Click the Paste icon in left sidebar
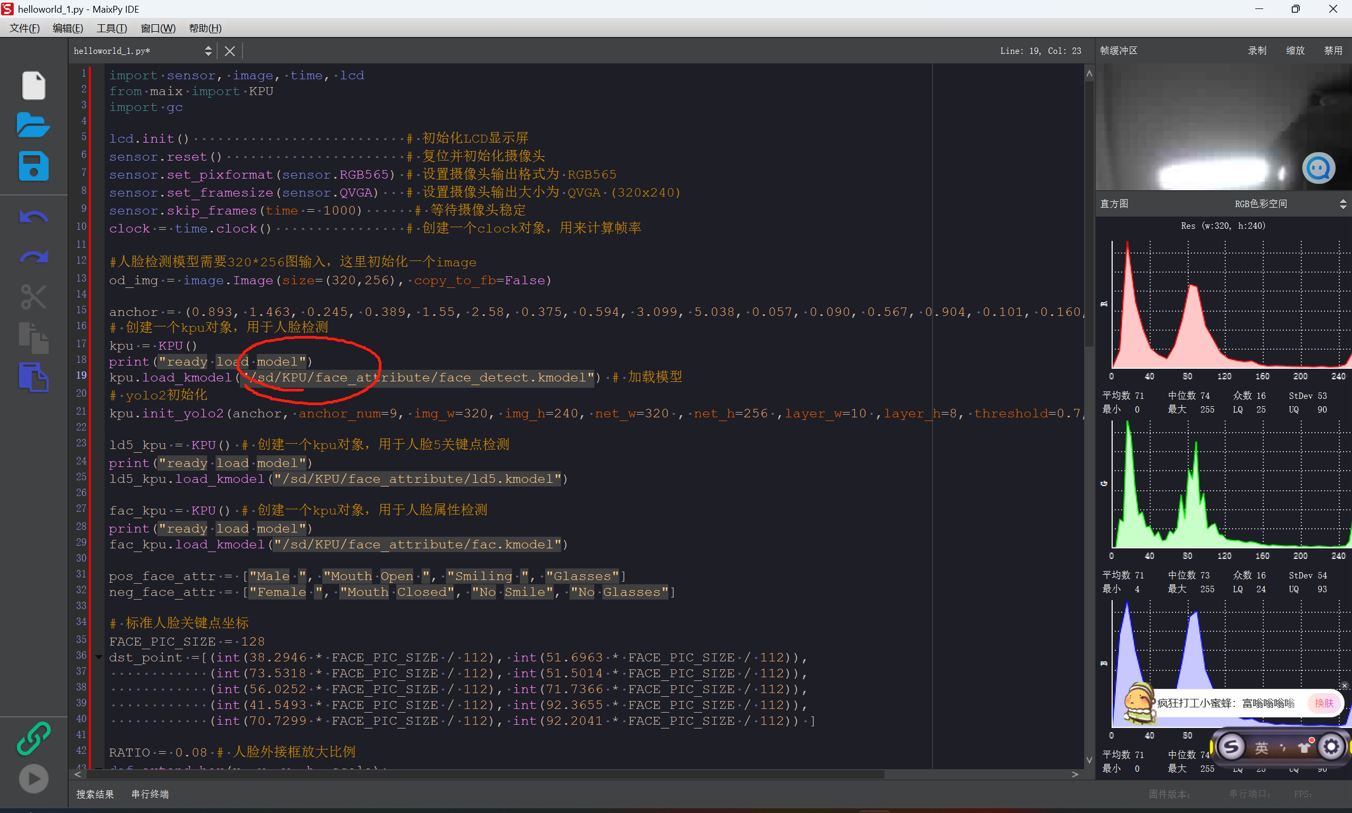The image size is (1352, 813). tap(33, 377)
